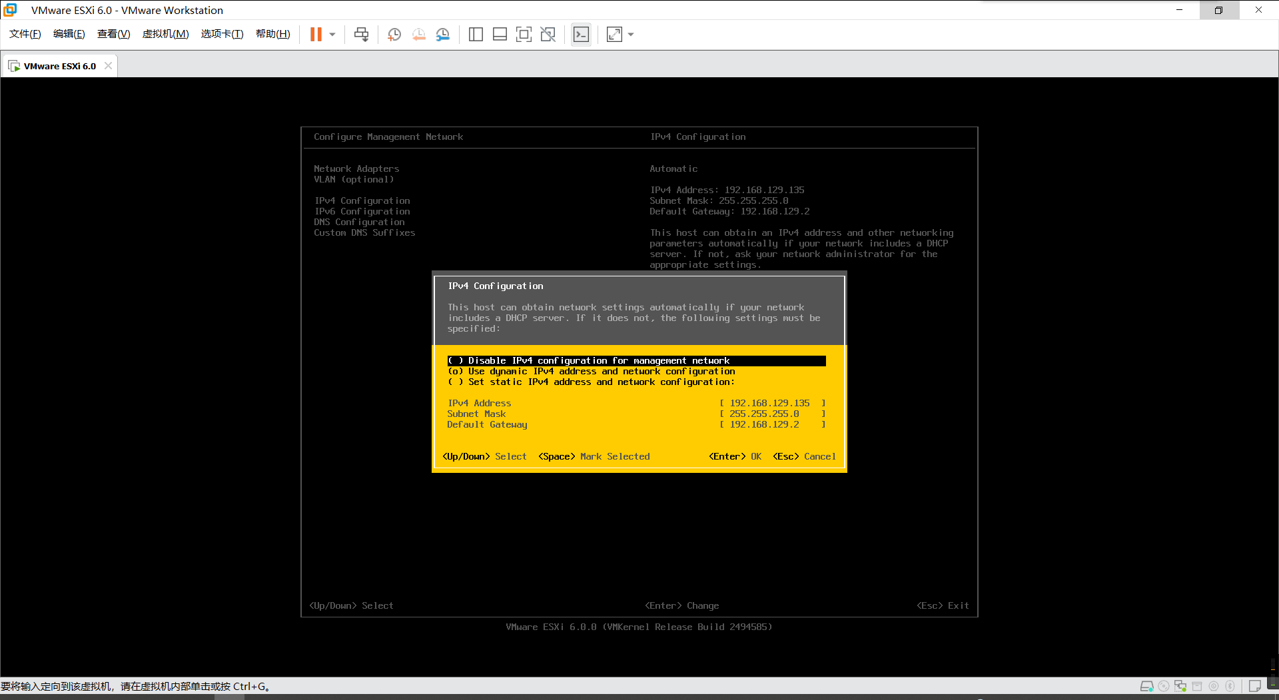The width and height of the screenshot is (1279, 700).
Task: Close the VMware ESXi 6.0 tab
Action: tap(108, 65)
